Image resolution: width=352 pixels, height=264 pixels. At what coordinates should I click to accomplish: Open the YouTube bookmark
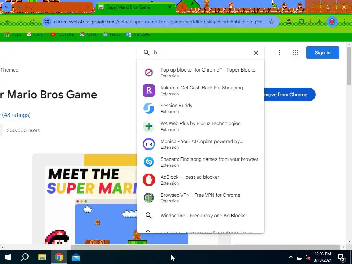(x=62, y=34)
